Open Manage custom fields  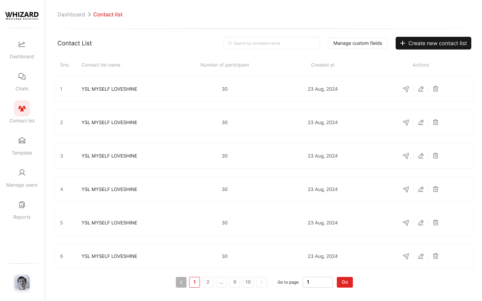click(x=357, y=43)
